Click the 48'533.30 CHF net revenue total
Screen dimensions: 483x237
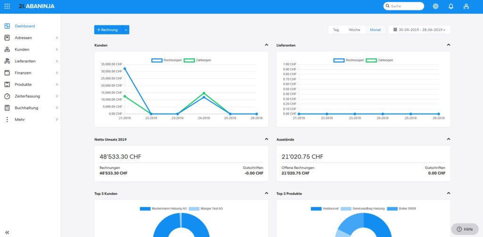[x=120, y=157]
